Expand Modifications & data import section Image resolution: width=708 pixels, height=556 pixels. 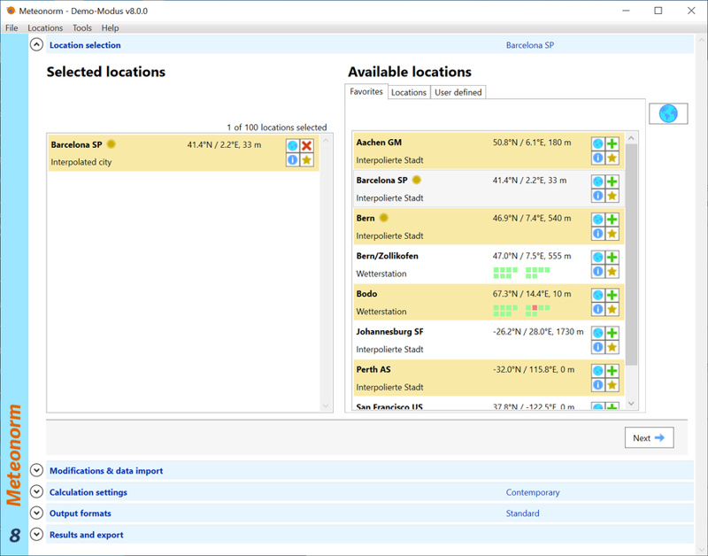tap(36, 470)
